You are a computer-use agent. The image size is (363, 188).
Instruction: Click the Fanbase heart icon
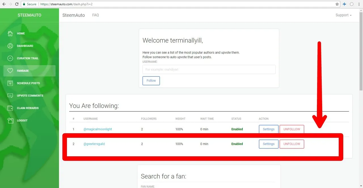tap(10, 71)
